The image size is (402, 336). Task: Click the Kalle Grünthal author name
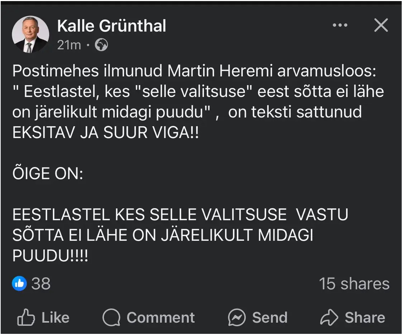click(x=111, y=26)
